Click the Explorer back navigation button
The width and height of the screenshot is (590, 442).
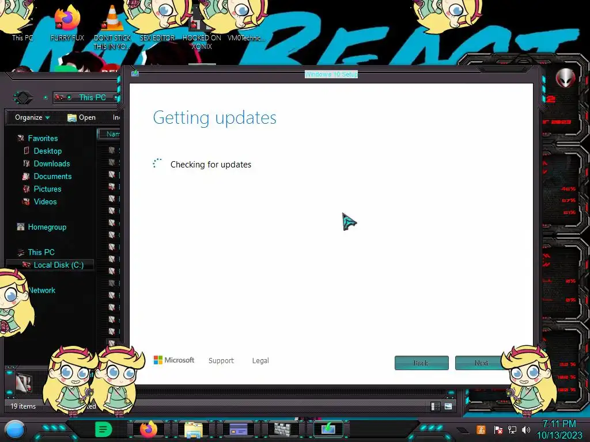tap(23, 98)
